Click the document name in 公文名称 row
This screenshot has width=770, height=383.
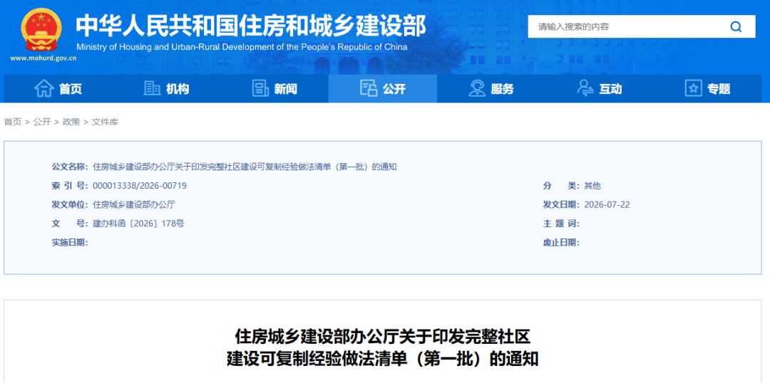click(x=245, y=167)
